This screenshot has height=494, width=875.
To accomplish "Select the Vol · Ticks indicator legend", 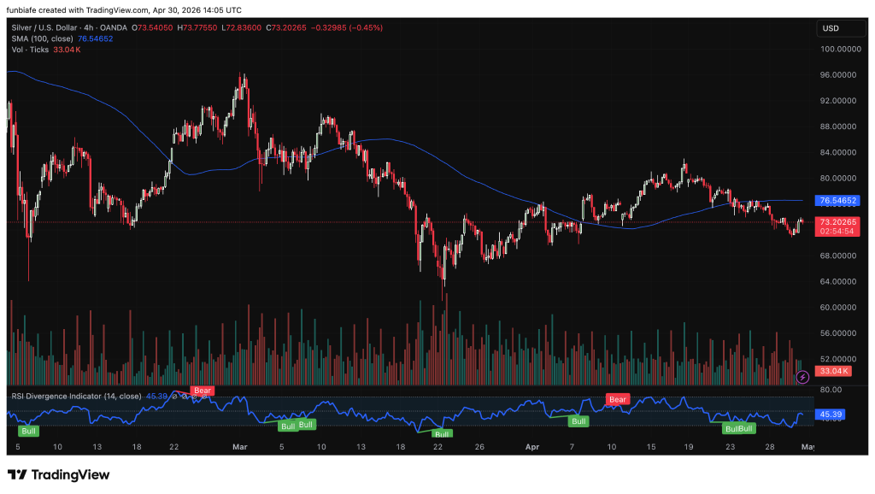I will pos(28,50).
